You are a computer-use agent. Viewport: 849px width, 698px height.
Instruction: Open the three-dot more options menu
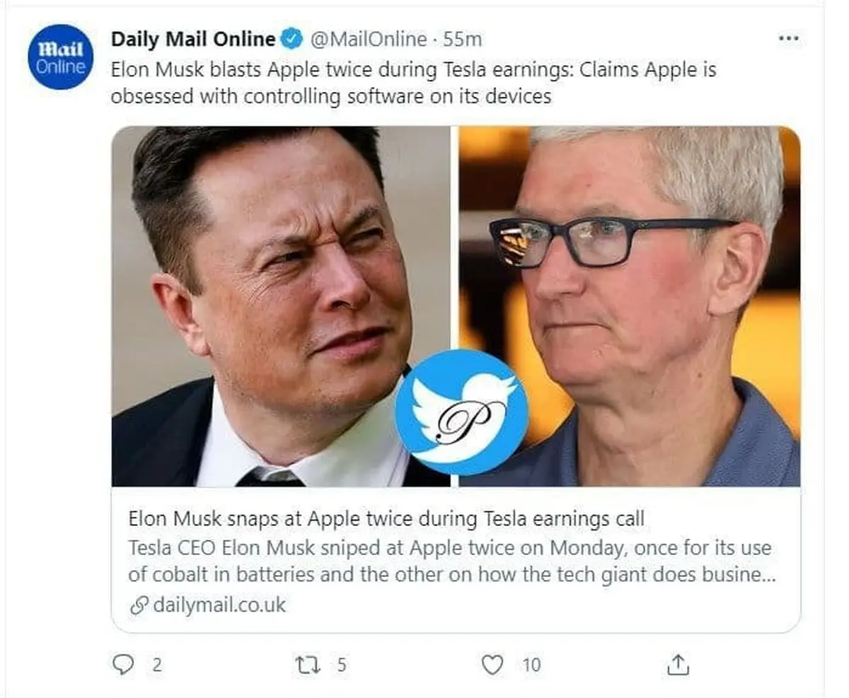(x=788, y=38)
